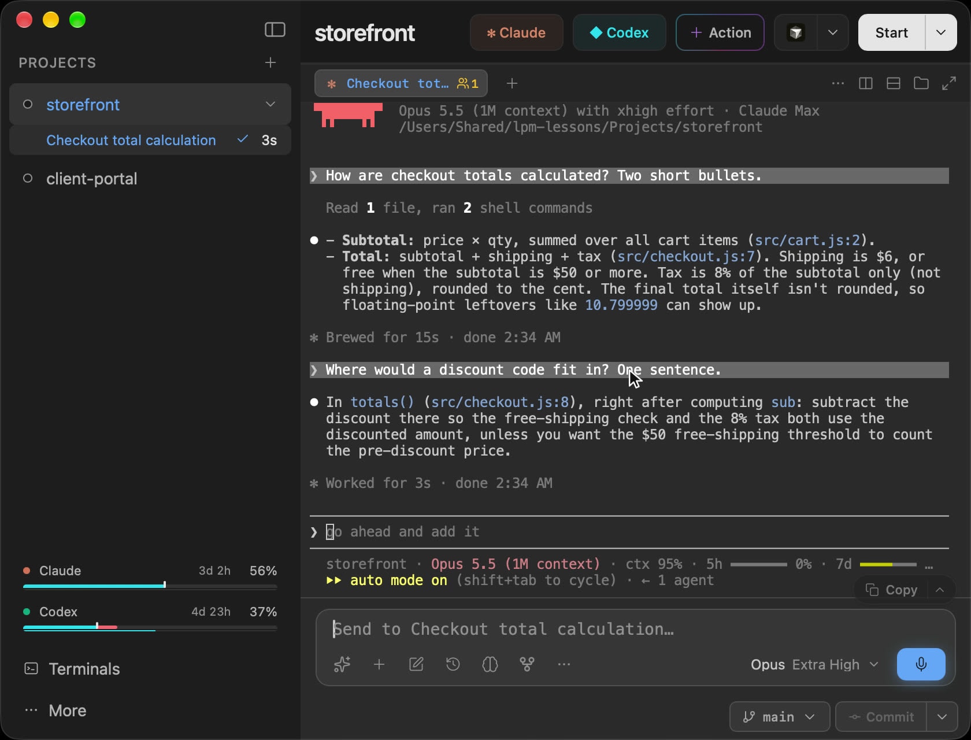
Task: Click the Codex usage progress bar
Action: pos(150,627)
